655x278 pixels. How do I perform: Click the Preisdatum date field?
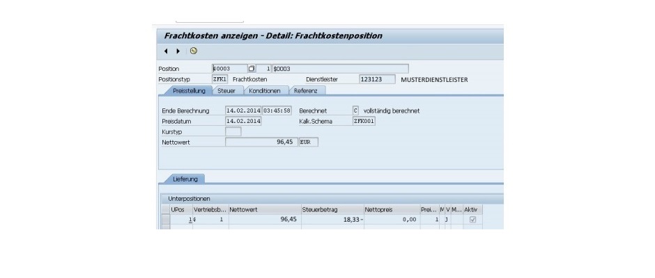pos(243,121)
